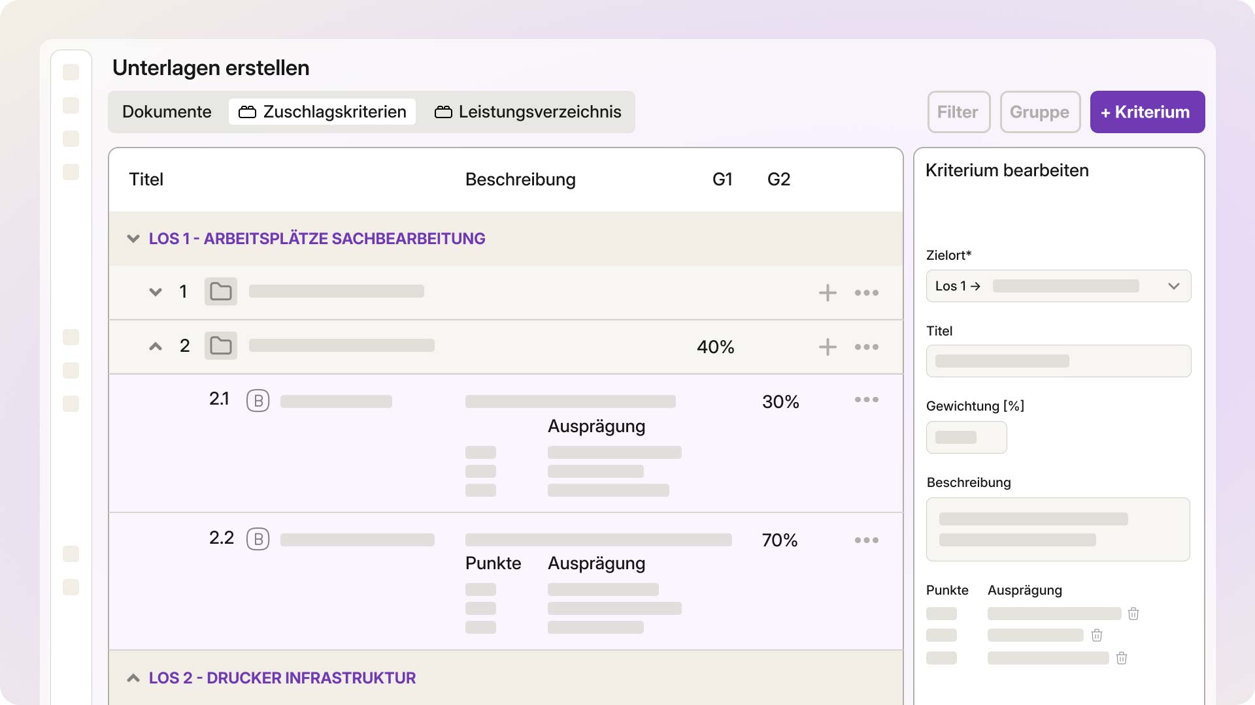Click the 2.2 criterion number
1255x705 pixels.
click(x=222, y=538)
